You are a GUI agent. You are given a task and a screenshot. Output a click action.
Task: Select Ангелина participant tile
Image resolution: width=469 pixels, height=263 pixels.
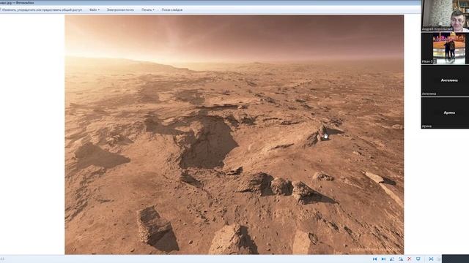445,80
